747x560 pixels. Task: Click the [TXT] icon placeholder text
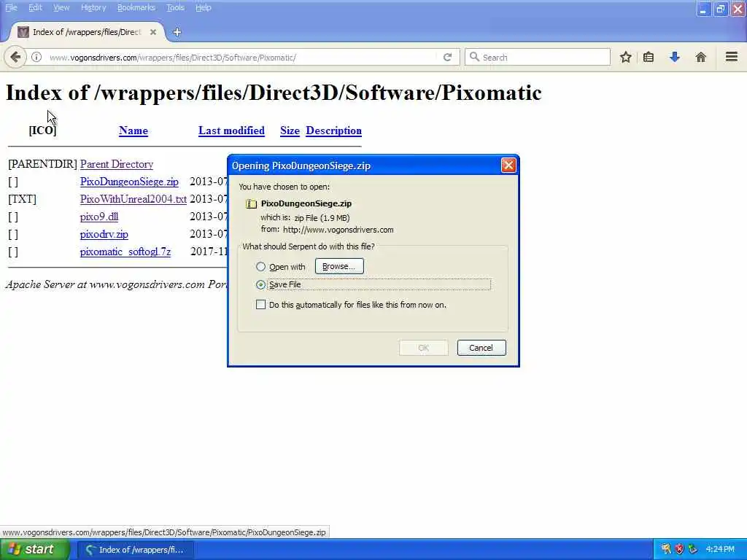tap(22, 199)
